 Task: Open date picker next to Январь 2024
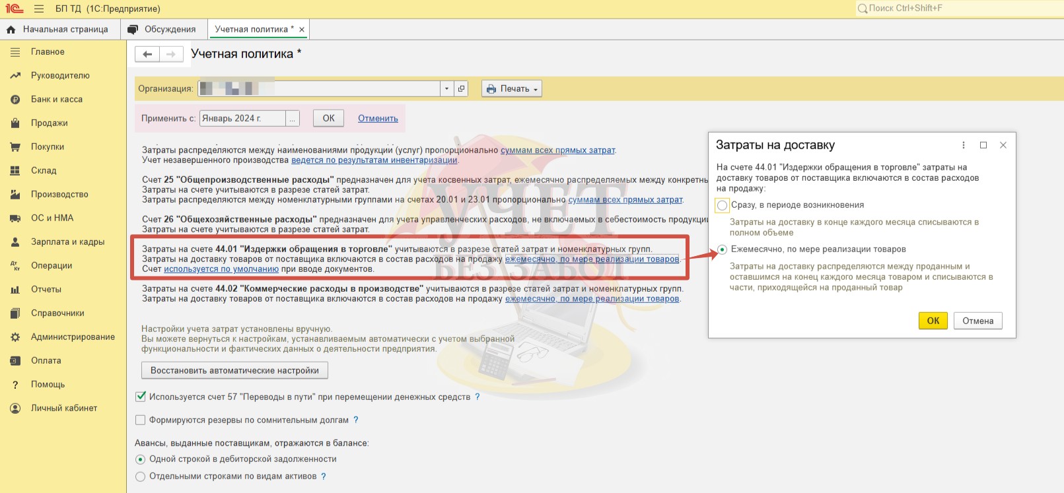pyautogui.click(x=293, y=118)
